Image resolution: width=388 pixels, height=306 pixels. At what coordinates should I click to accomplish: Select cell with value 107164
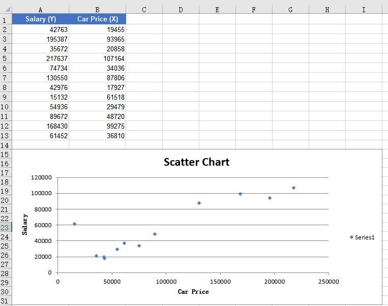click(x=97, y=58)
